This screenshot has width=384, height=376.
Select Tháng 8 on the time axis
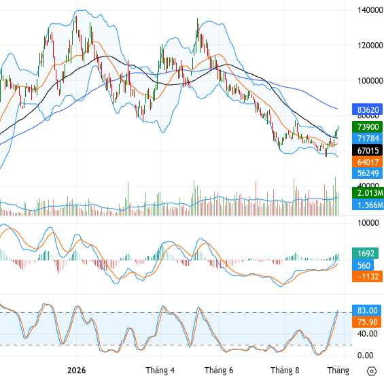[x=285, y=370]
